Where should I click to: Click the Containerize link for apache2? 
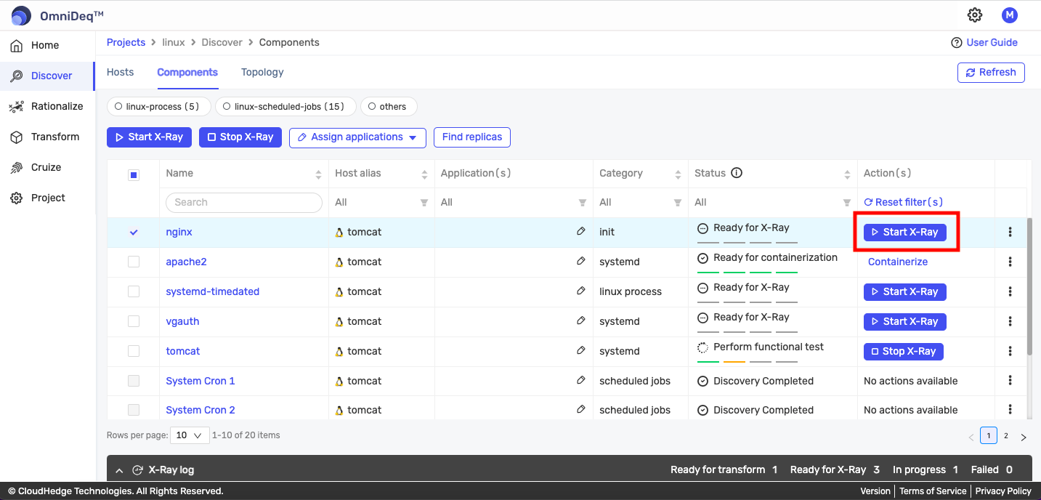tap(897, 262)
